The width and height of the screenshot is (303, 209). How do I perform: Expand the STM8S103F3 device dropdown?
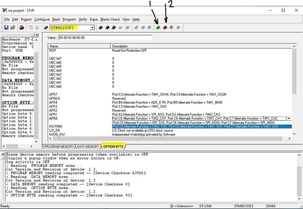(92, 28)
